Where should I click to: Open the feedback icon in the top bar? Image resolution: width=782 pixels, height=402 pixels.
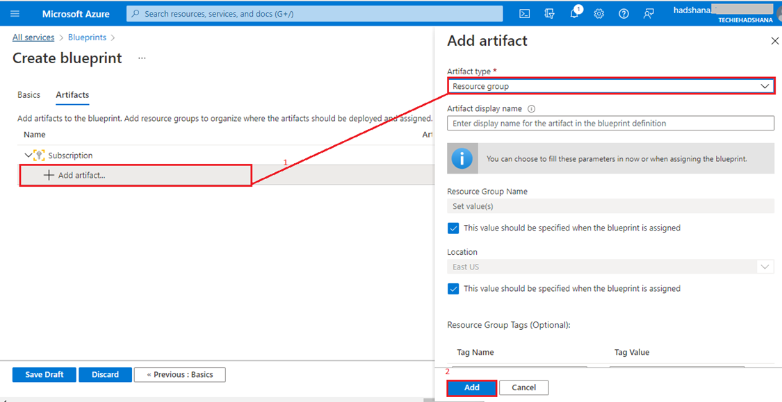pyautogui.click(x=649, y=13)
